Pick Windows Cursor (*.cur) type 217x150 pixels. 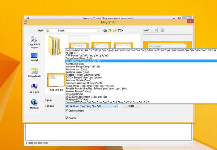(x=141, y=72)
